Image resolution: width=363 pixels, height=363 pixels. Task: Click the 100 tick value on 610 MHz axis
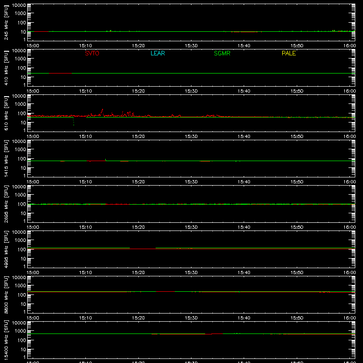22,113
